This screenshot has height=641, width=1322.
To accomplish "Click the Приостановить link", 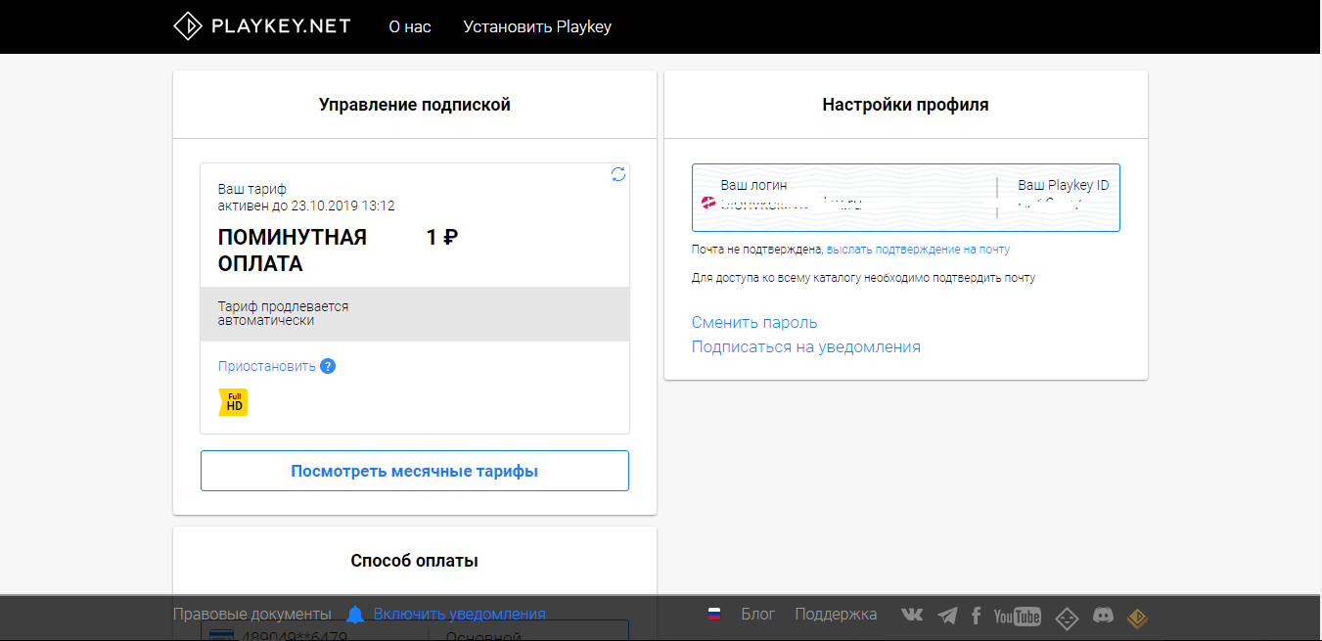I will (267, 366).
